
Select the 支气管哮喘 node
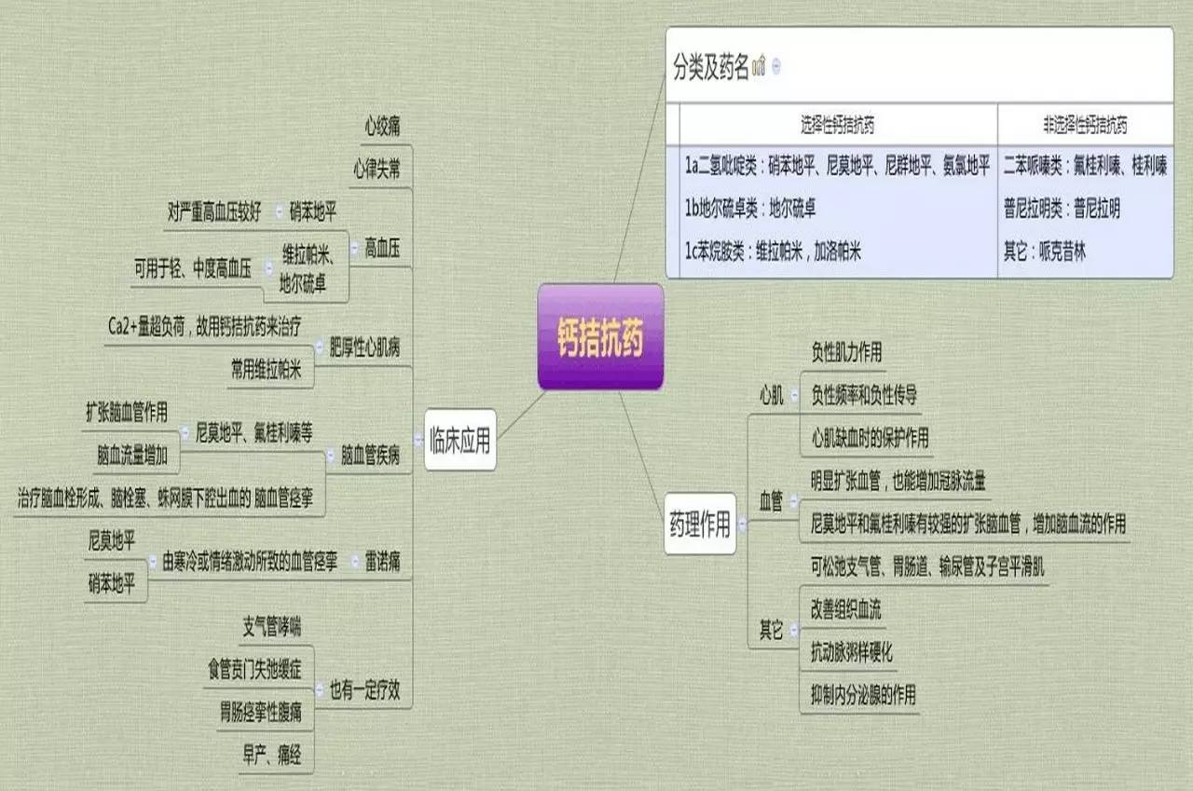click(271, 626)
